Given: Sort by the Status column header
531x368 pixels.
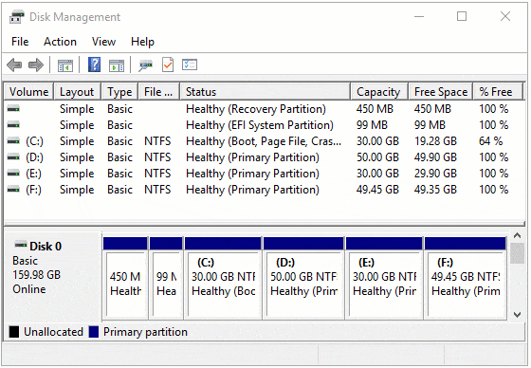Looking at the screenshot, I should (265, 91).
